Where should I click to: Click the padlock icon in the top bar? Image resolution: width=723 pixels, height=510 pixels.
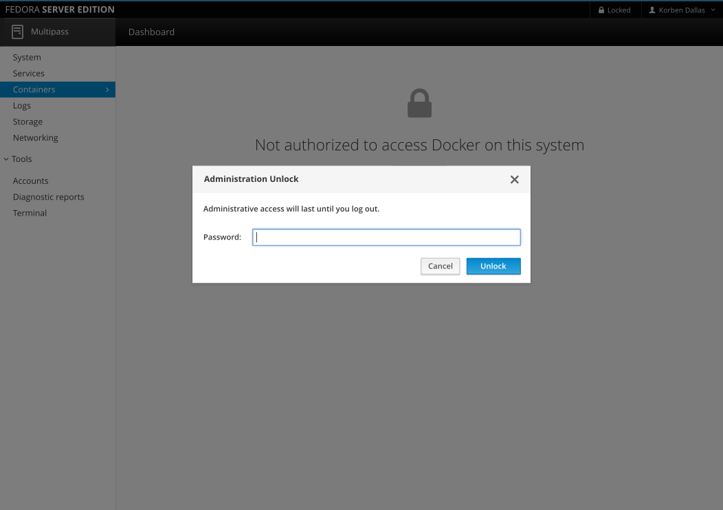coord(601,10)
